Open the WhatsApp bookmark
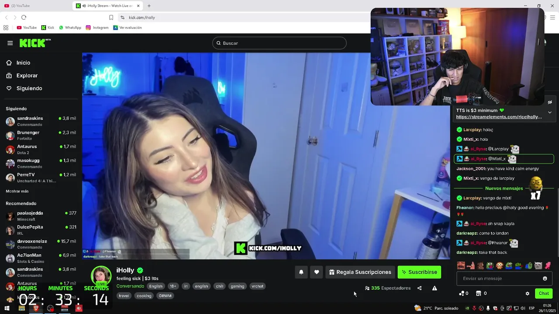Viewport: 559px width, 314px height. 70,27
